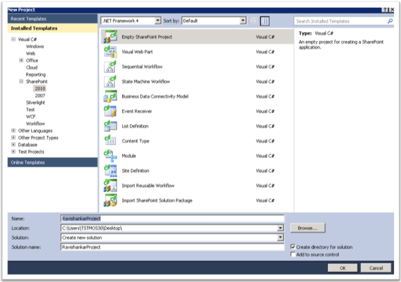Open the dialog help question-mark button
Image resolution: width=401 pixels, height=282 pixels.
[x=385, y=10]
